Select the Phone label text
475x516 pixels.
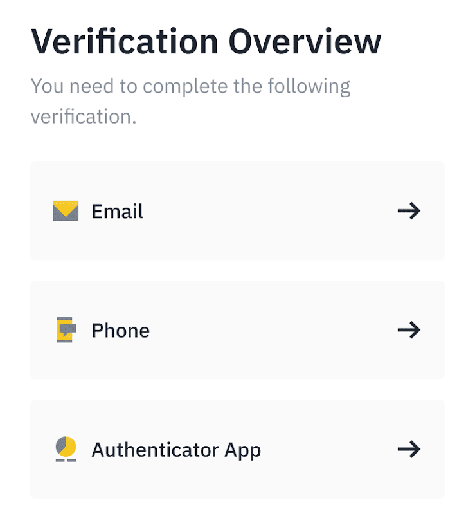point(121,330)
